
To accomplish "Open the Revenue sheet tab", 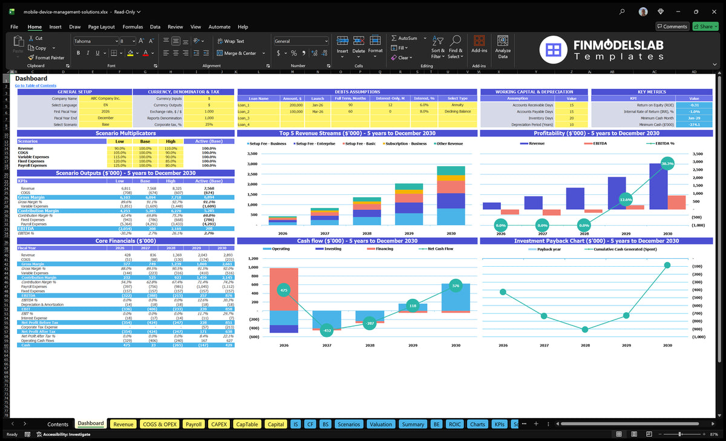I will pos(123,424).
